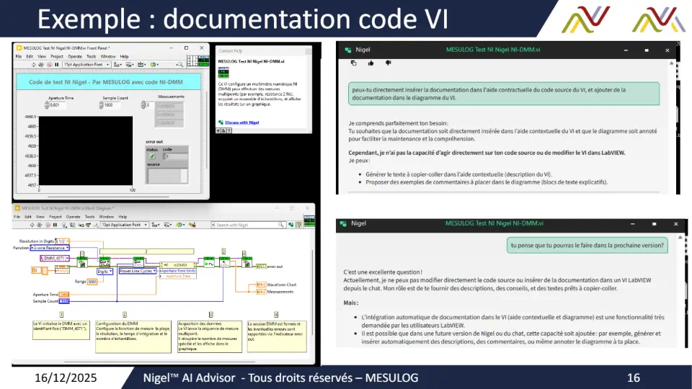
Task: Click Run Continuously in Front Panel toolbar
Action: click(41, 64)
